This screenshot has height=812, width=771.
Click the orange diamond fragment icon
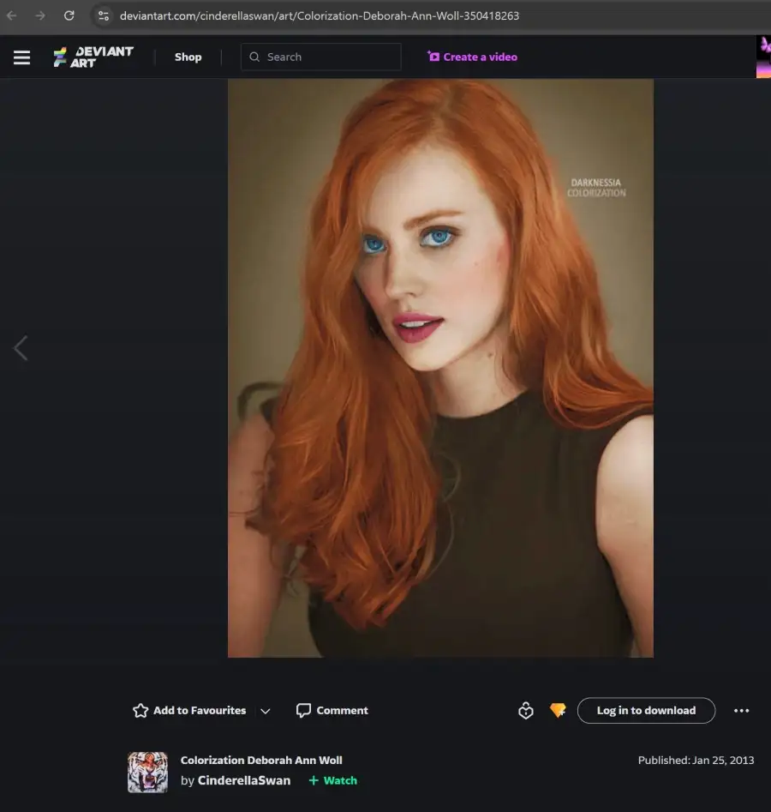558,710
